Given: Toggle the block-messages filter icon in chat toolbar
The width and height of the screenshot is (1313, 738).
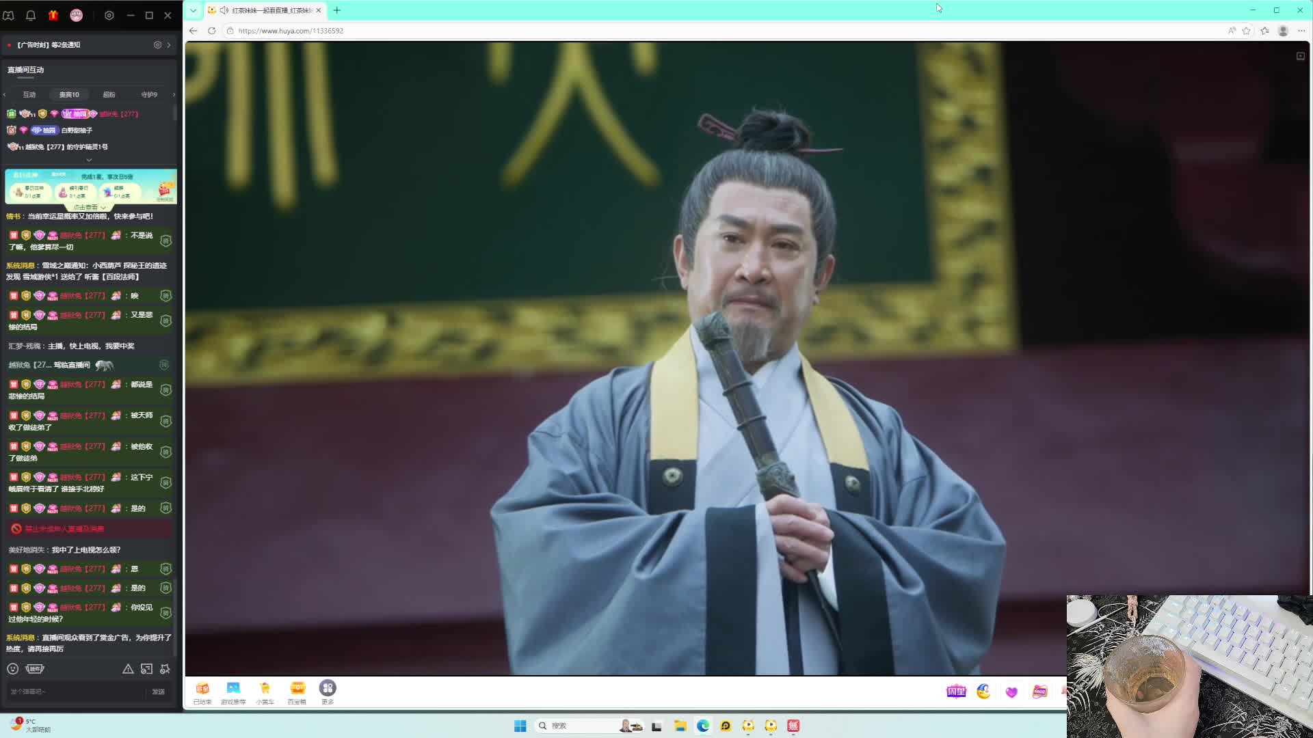Looking at the screenshot, I should coord(146,669).
